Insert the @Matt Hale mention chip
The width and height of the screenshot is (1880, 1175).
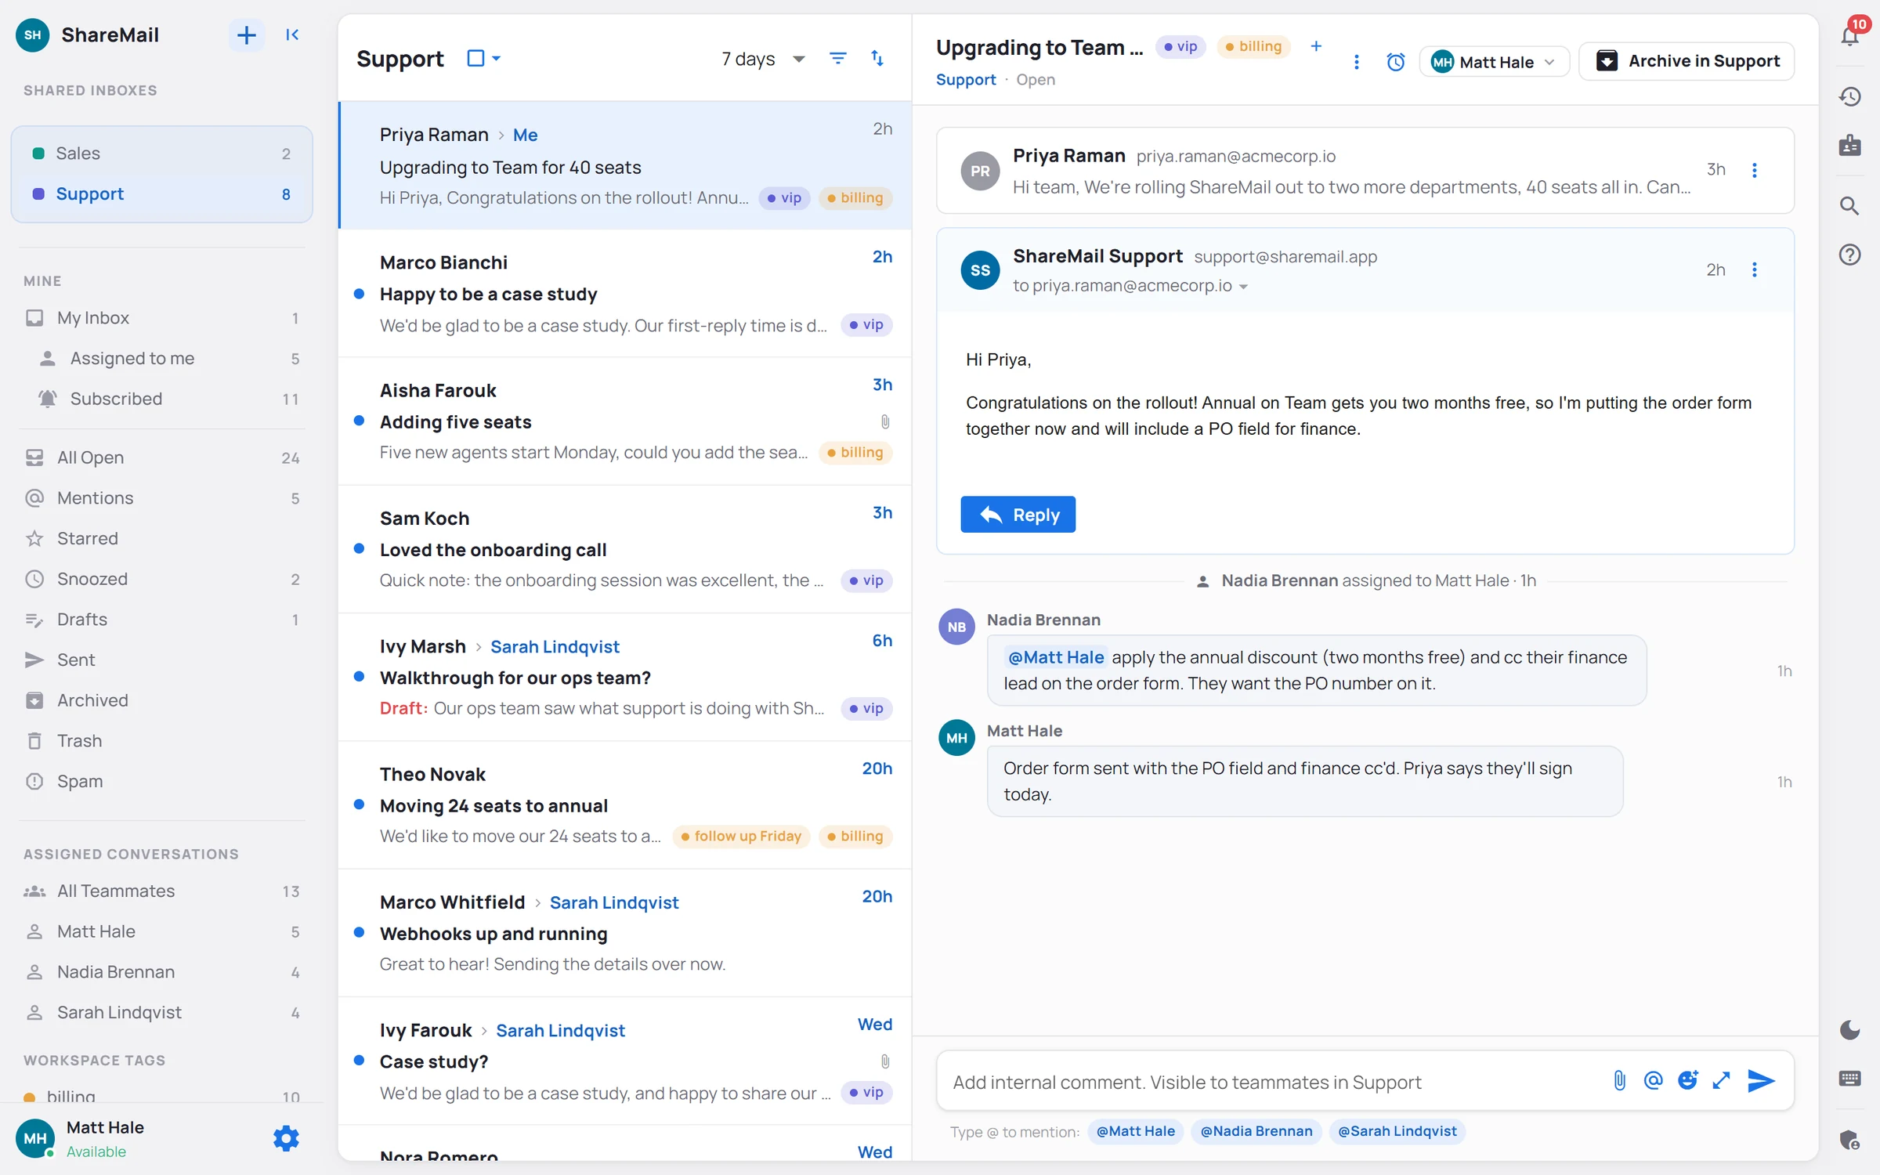click(1135, 1131)
